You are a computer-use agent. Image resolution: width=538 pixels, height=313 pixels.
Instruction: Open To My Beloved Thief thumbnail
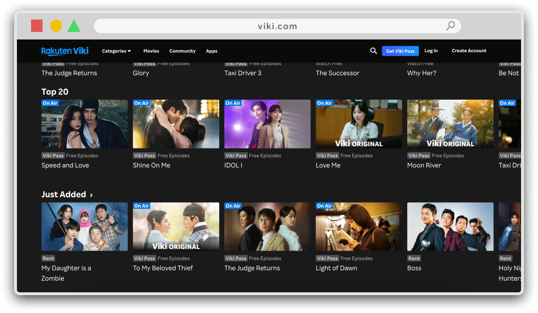click(176, 227)
